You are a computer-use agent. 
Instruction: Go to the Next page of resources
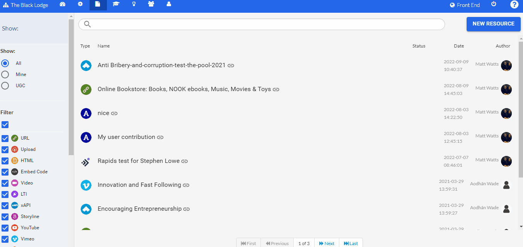coord(326,243)
